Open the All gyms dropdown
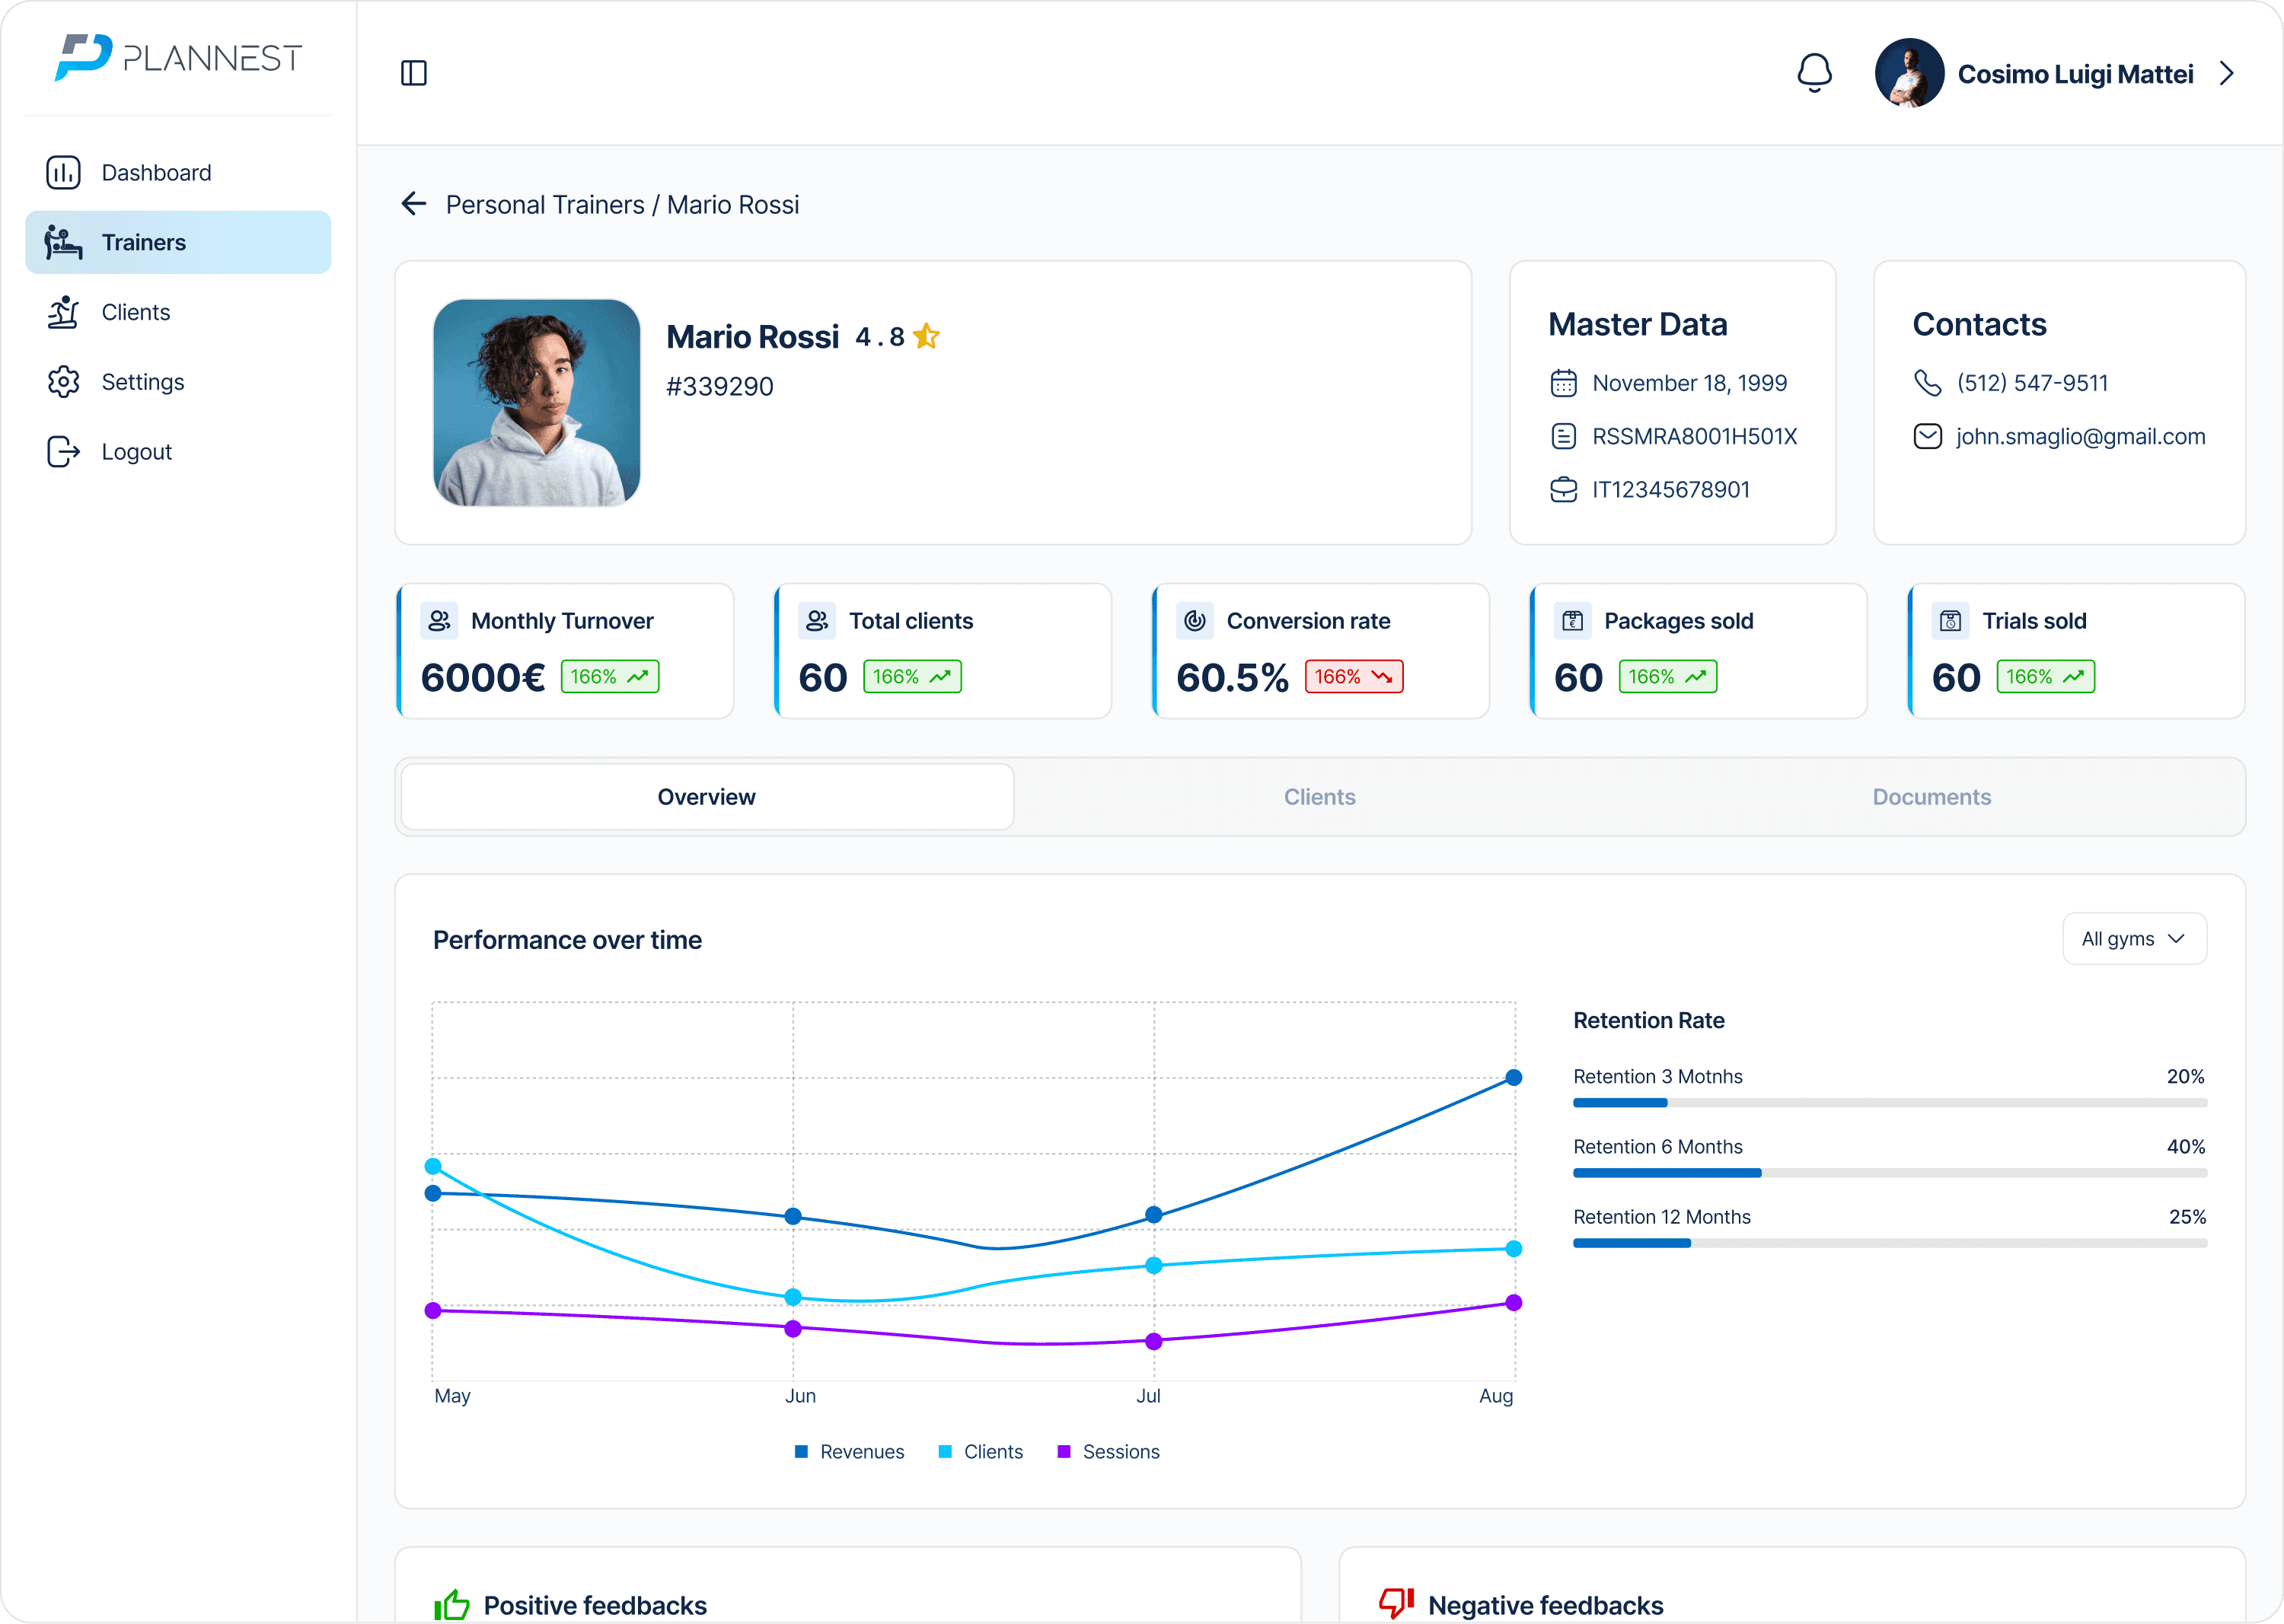This screenshot has width=2284, height=1624. click(2133, 939)
